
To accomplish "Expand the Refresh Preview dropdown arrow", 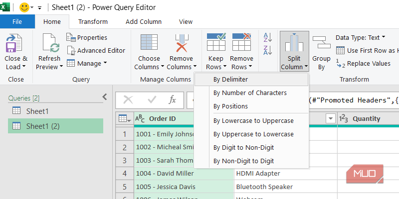I will point(61,67).
